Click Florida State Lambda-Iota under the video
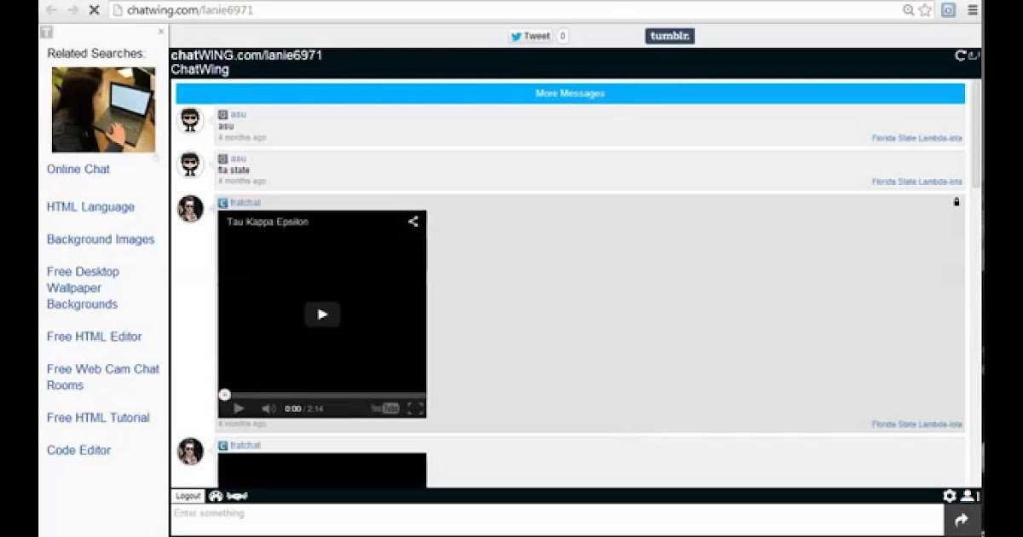Viewport: 1023px width, 537px height. point(916,424)
